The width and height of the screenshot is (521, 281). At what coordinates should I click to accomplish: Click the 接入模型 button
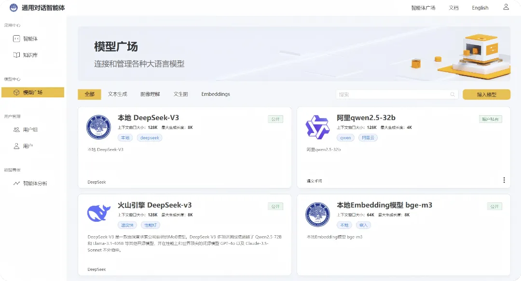pyautogui.click(x=486, y=94)
